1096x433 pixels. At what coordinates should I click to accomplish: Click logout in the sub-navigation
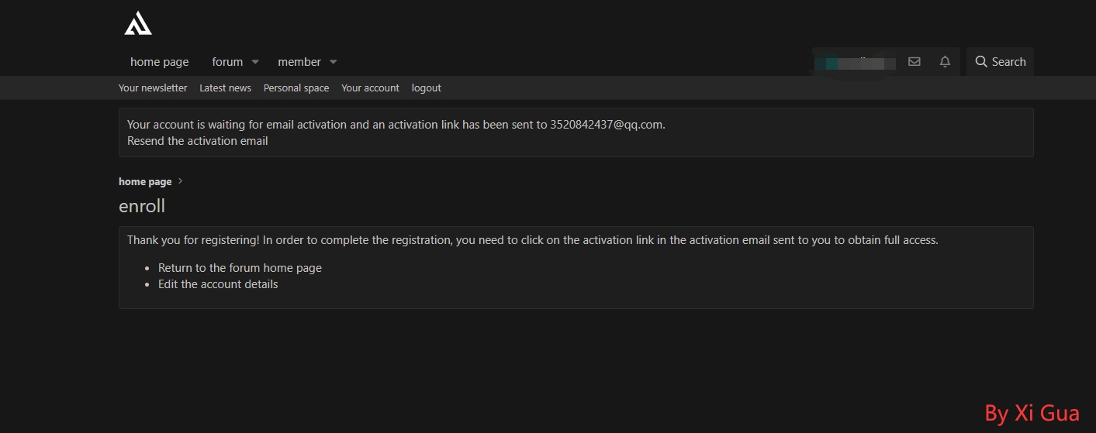pos(426,88)
